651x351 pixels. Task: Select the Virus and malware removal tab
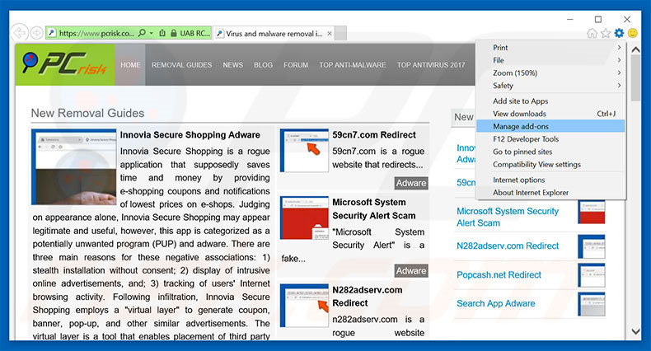[274, 33]
